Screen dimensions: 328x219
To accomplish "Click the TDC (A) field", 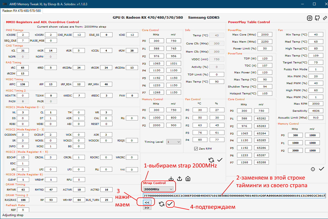I will 265,65.
